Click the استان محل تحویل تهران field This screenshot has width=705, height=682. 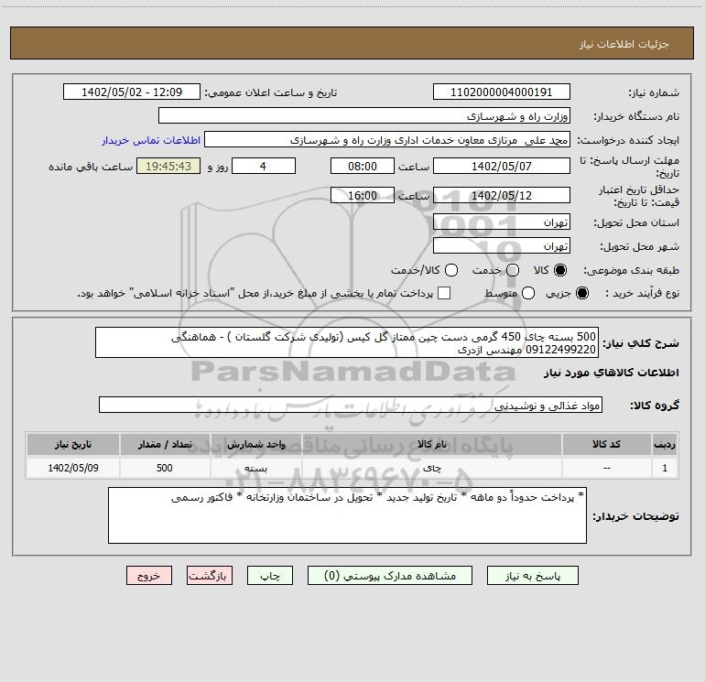(502, 222)
